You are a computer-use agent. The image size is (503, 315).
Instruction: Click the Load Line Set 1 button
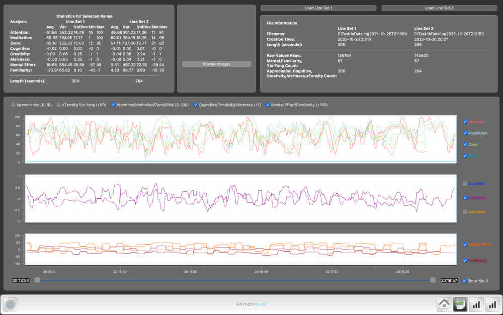coord(318,8)
